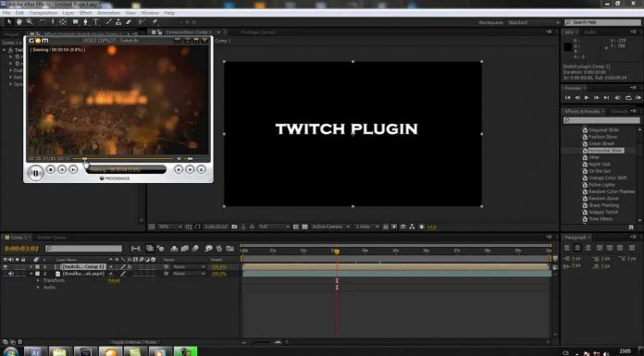
Task: Open Workspace Standard dropdown
Action: [x=533, y=22]
